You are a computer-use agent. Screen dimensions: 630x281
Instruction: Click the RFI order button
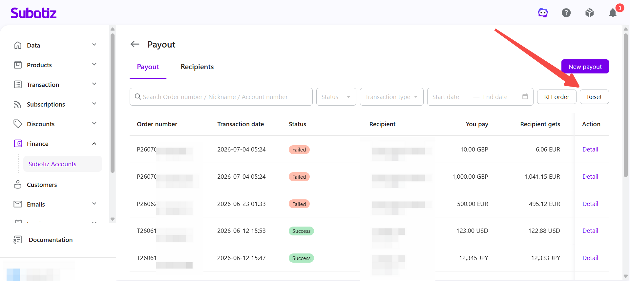click(x=556, y=97)
